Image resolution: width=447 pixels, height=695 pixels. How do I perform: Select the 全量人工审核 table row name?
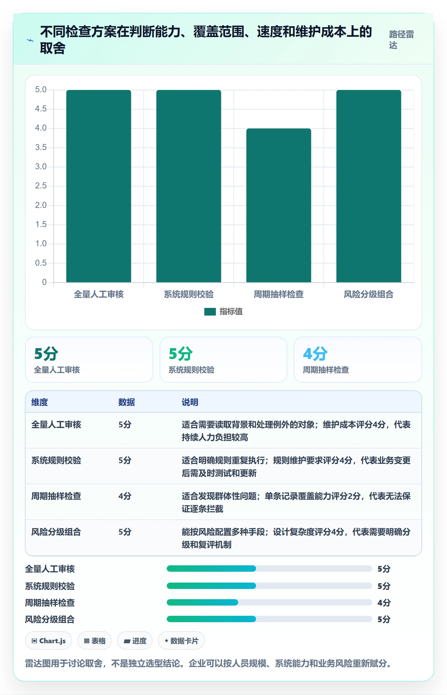[x=56, y=424]
